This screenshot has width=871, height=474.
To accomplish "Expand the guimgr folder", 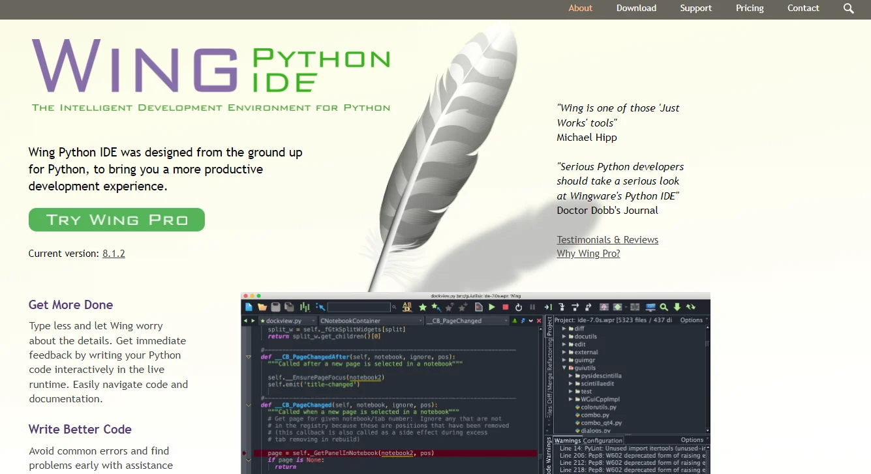I will pyautogui.click(x=564, y=360).
